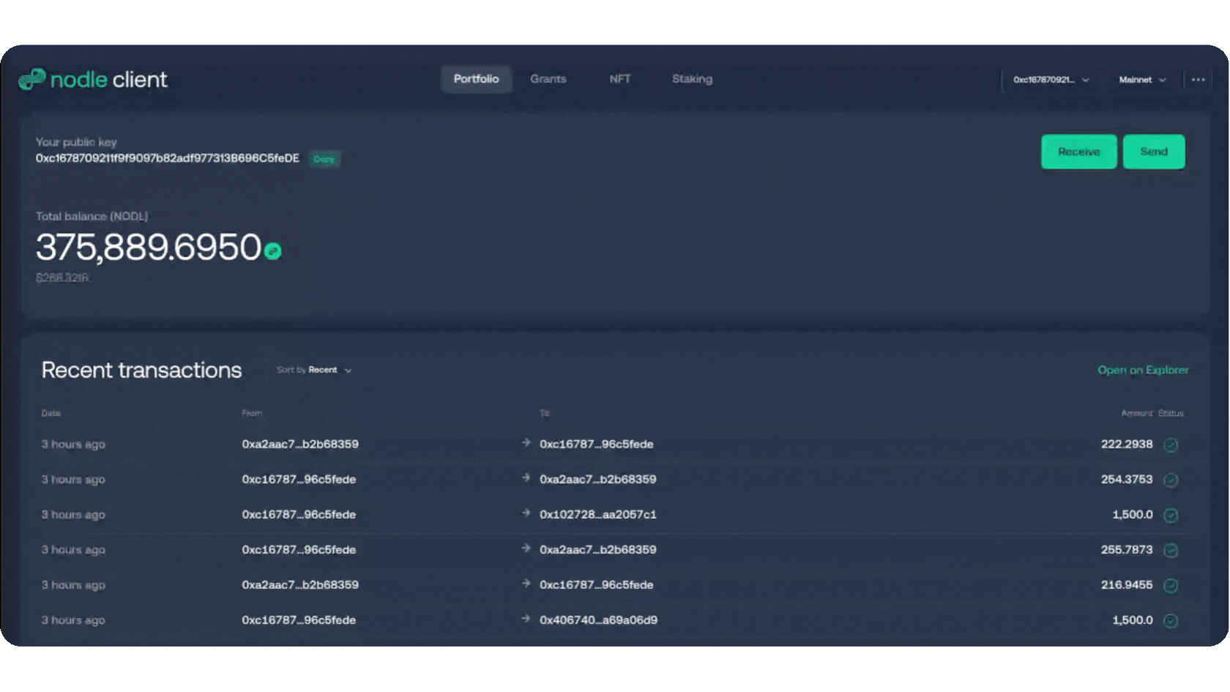This screenshot has width=1230, height=692.
Task: Click the Amount column header
Action: coord(1136,414)
